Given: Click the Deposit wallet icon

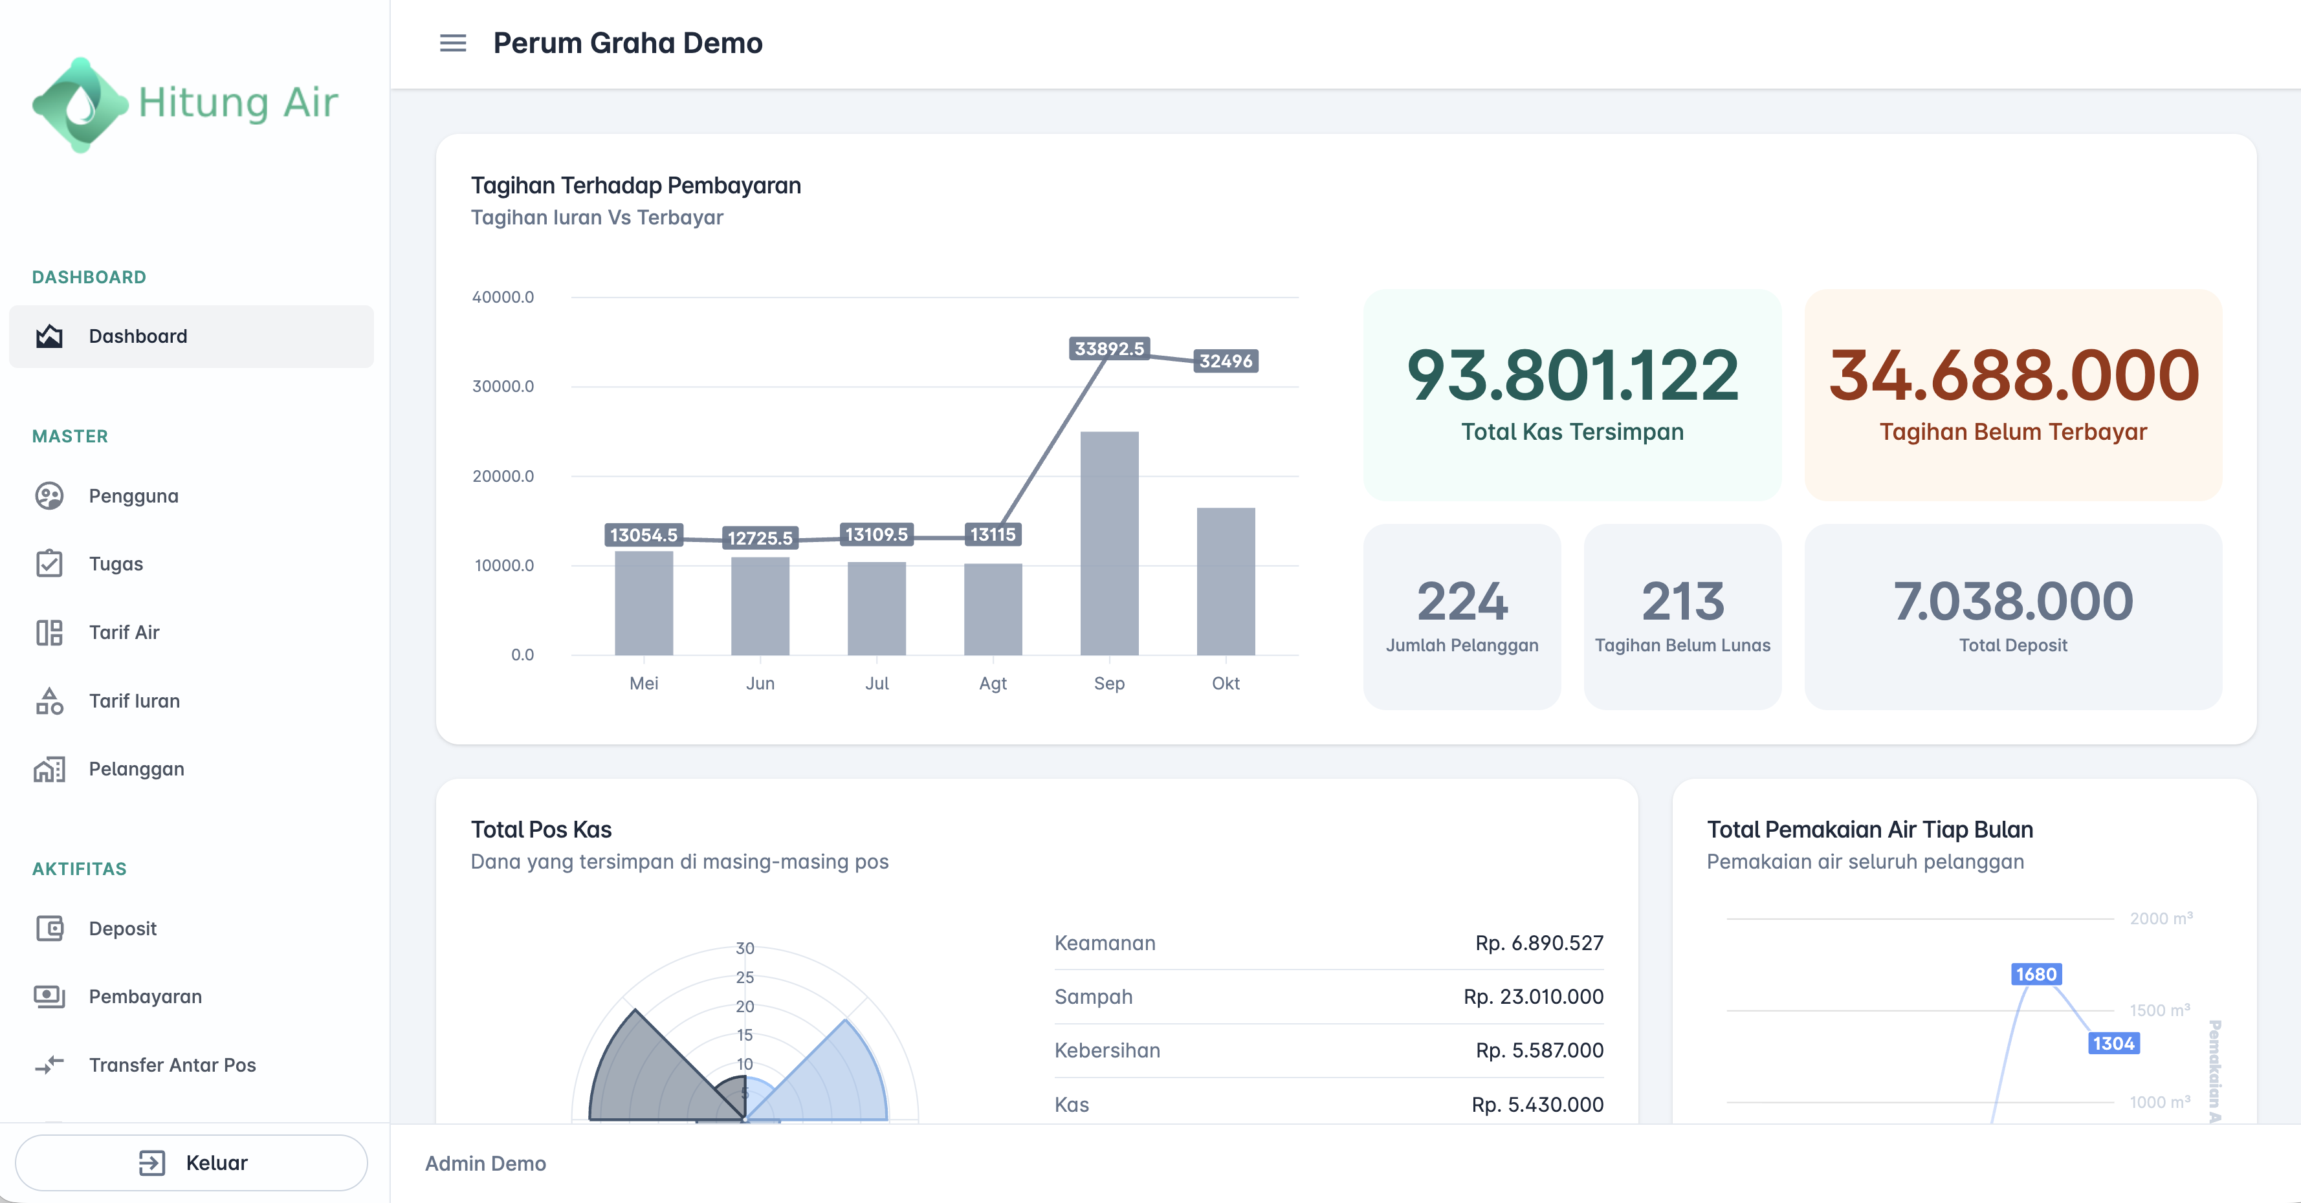Looking at the screenshot, I should pos(49,929).
